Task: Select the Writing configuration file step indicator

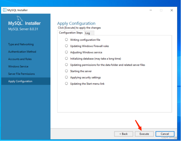Action: tap(66, 40)
